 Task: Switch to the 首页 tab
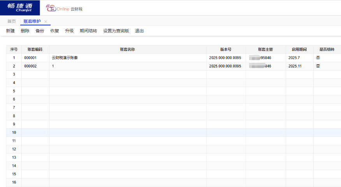[x=12, y=21]
